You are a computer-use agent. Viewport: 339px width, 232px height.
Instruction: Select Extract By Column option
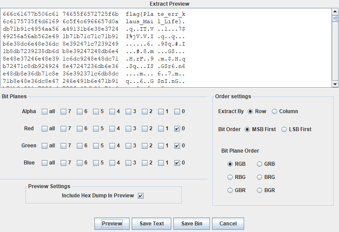(274, 111)
